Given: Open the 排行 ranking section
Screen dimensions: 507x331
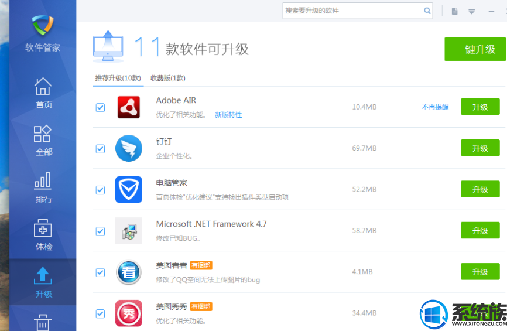Looking at the screenshot, I should [x=43, y=187].
